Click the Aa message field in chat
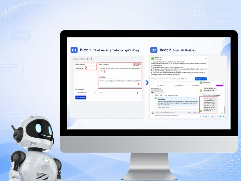The height and width of the screenshot is (181, 241). pyautogui.click(x=214, y=116)
